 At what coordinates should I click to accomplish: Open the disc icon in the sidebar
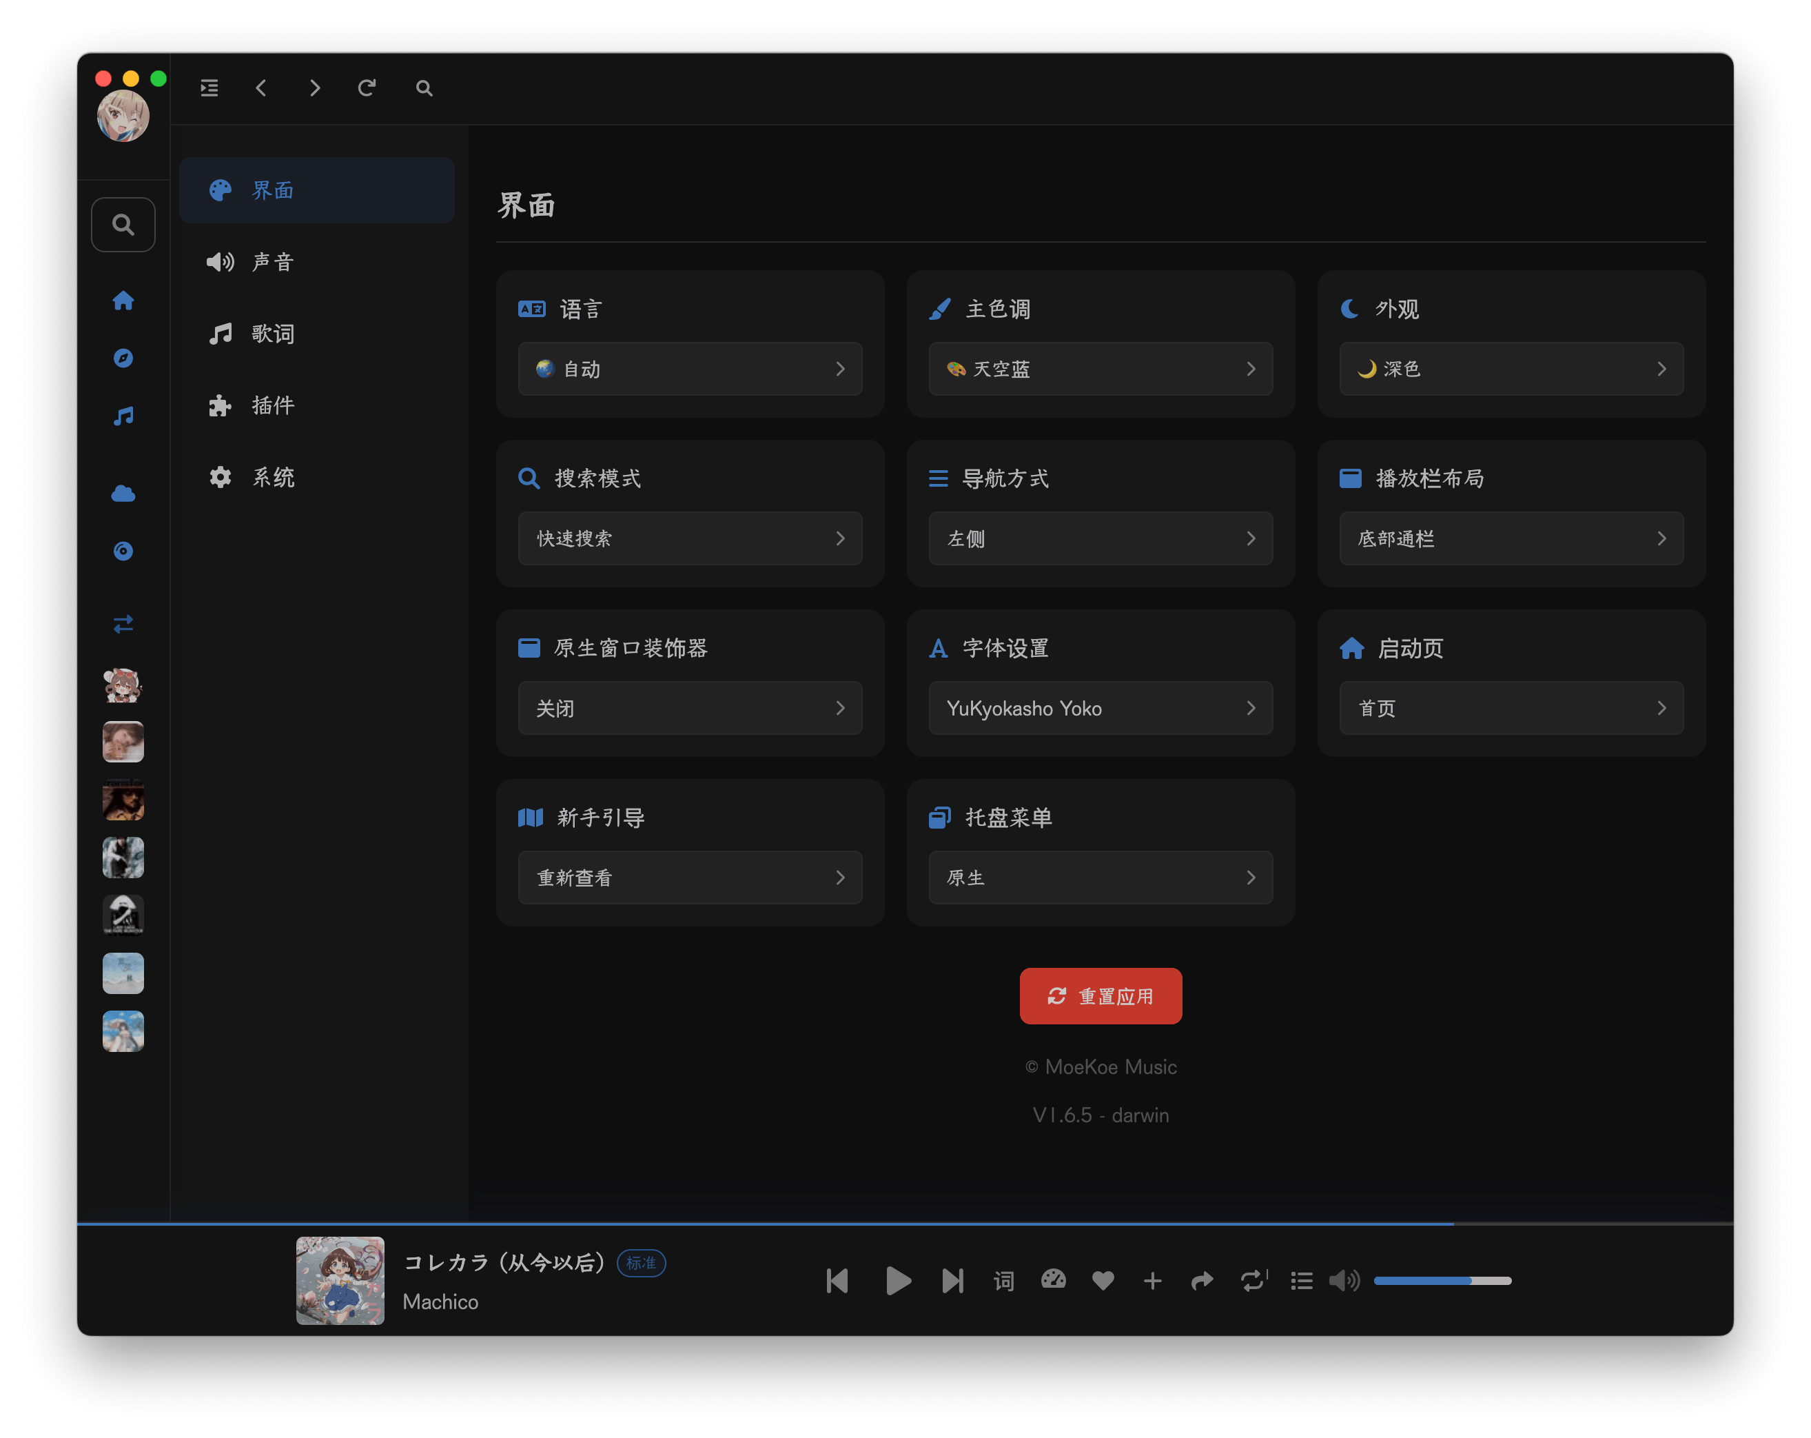(x=123, y=551)
